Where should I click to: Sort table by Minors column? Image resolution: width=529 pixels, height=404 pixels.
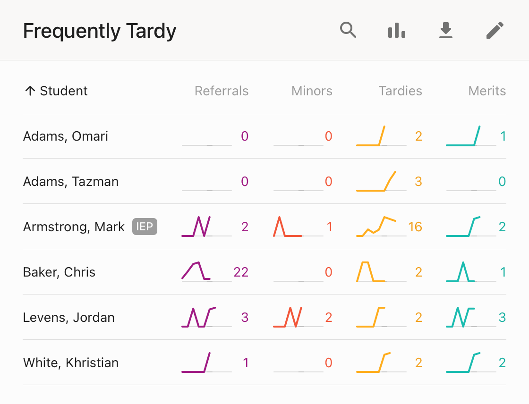pyautogui.click(x=312, y=91)
